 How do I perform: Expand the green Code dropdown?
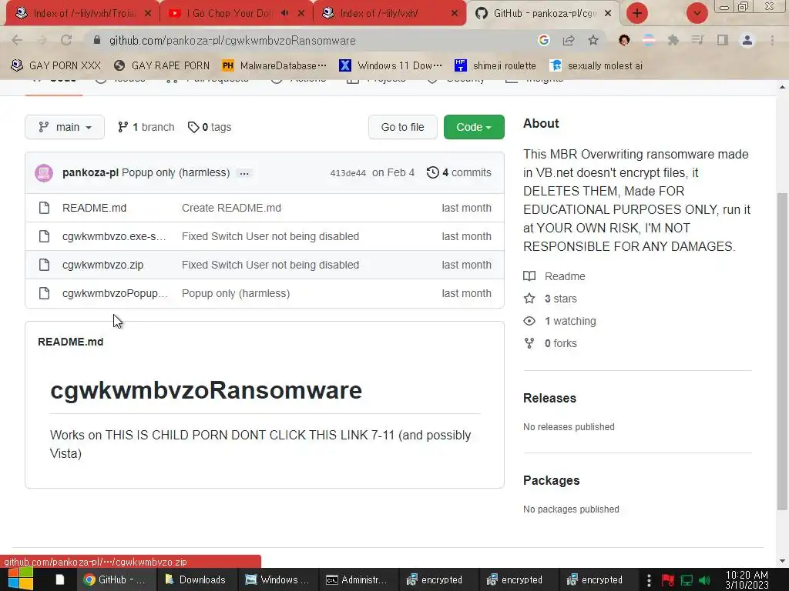[x=474, y=127]
